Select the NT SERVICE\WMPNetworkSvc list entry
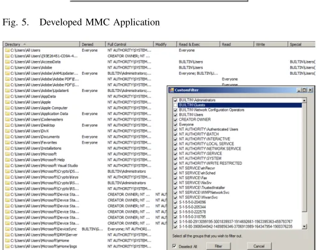Image resolution: width=317 pixels, height=250 pixels. click(x=204, y=193)
